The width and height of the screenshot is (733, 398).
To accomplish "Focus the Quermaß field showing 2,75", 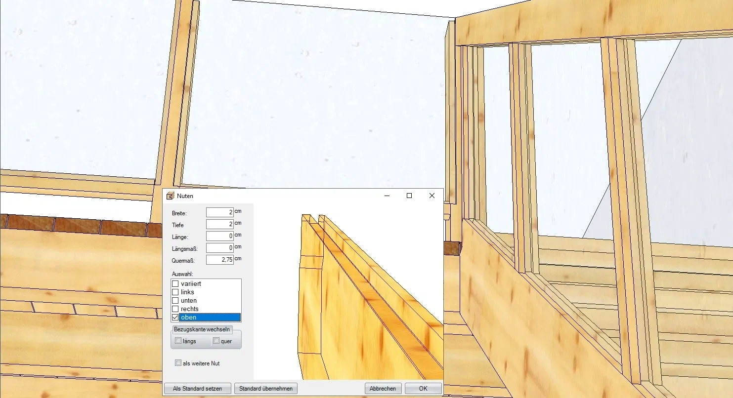I will [x=219, y=260].
